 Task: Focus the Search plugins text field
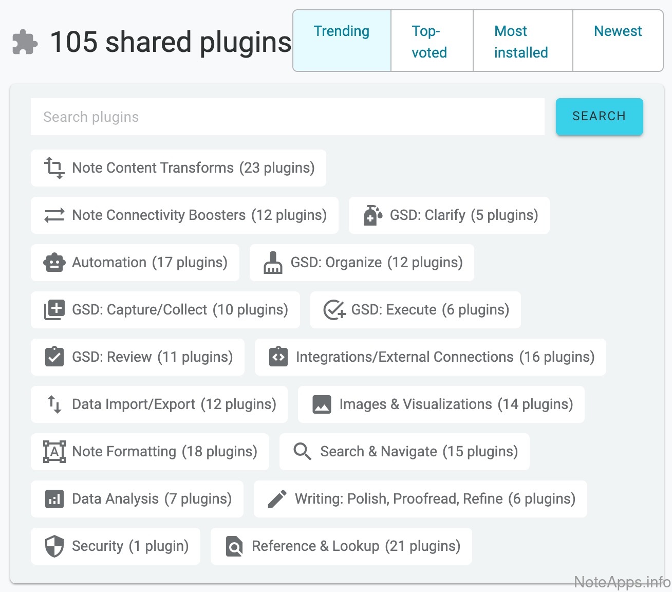coord(287,117)
